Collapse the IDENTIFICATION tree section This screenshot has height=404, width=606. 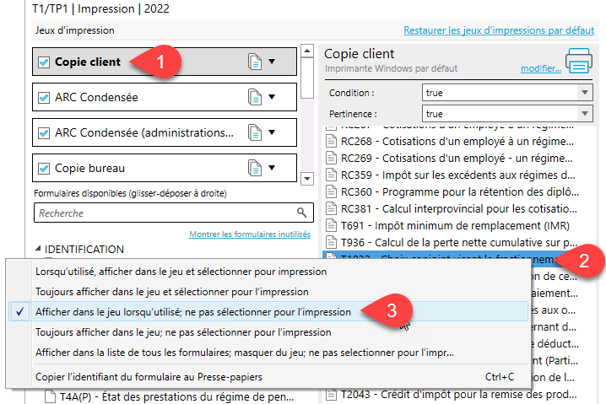(38, 249)
